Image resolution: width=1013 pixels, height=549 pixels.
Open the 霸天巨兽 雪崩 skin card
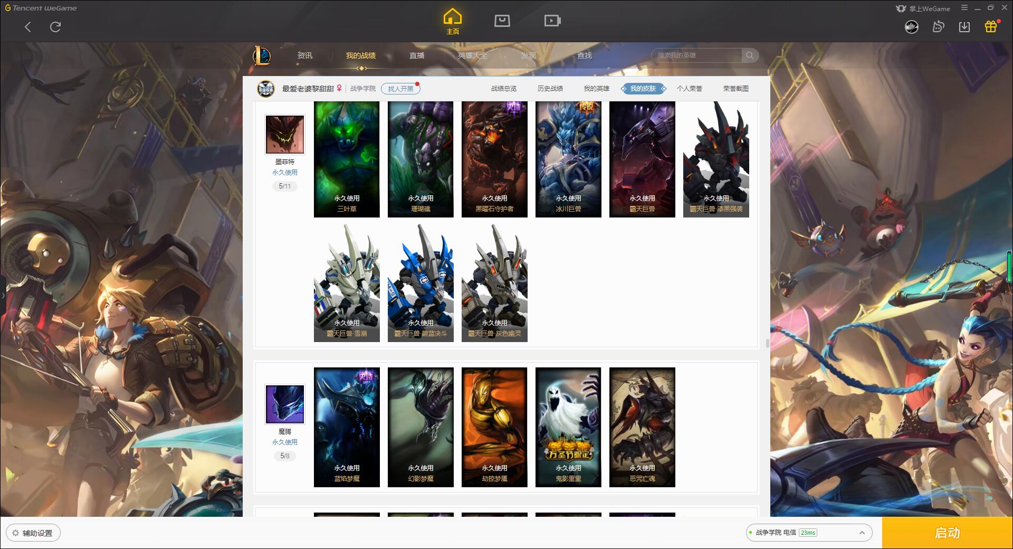pyautogui.click(x=347, y=282)
